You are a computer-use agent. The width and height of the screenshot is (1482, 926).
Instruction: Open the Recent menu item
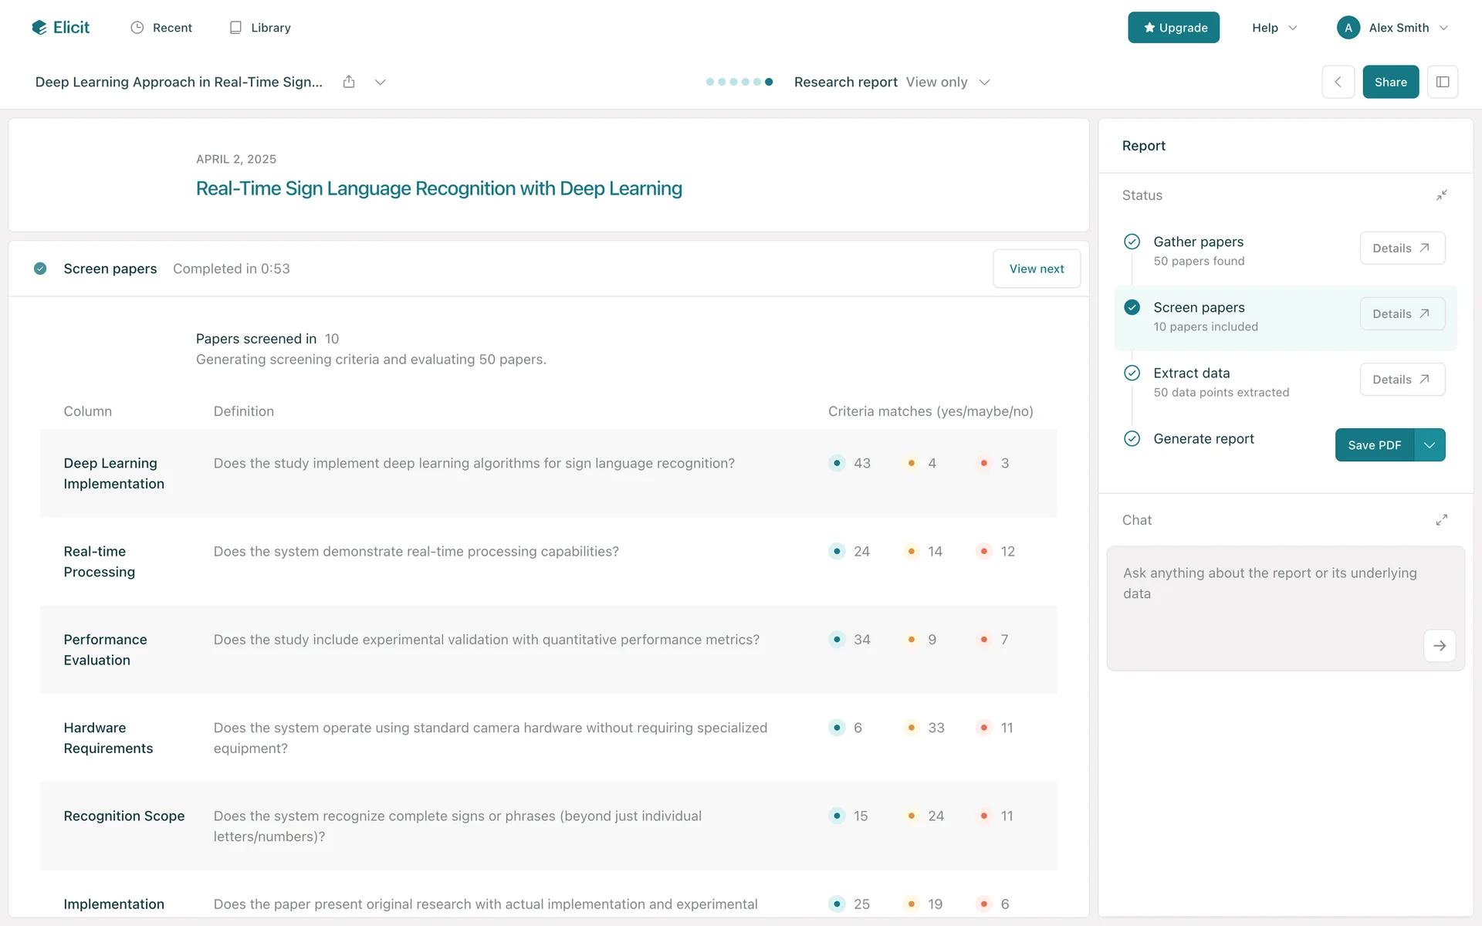pyautogui.click(x=161, y=28)
